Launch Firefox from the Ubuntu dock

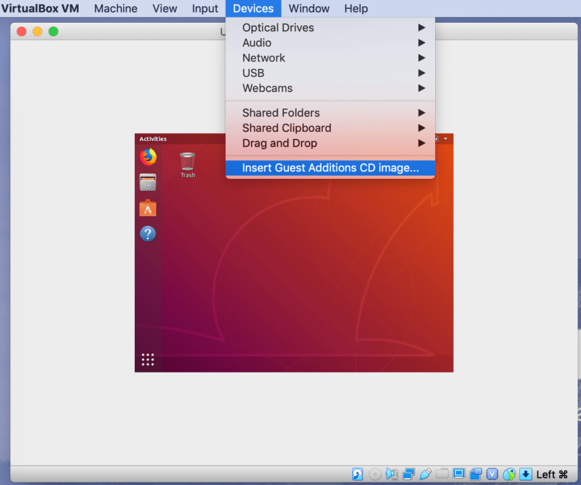[x=148, y=157]
